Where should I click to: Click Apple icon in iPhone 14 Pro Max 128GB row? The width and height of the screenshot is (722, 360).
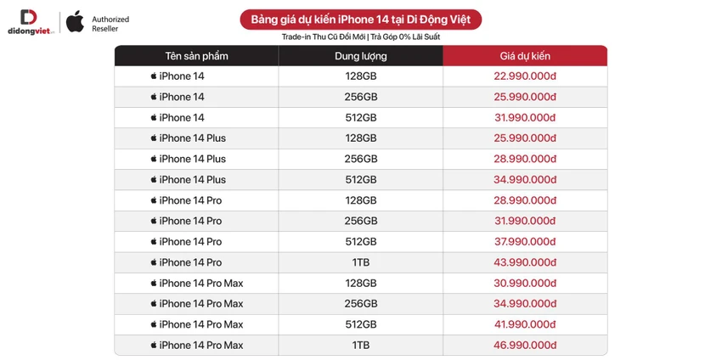pos(154,283)
